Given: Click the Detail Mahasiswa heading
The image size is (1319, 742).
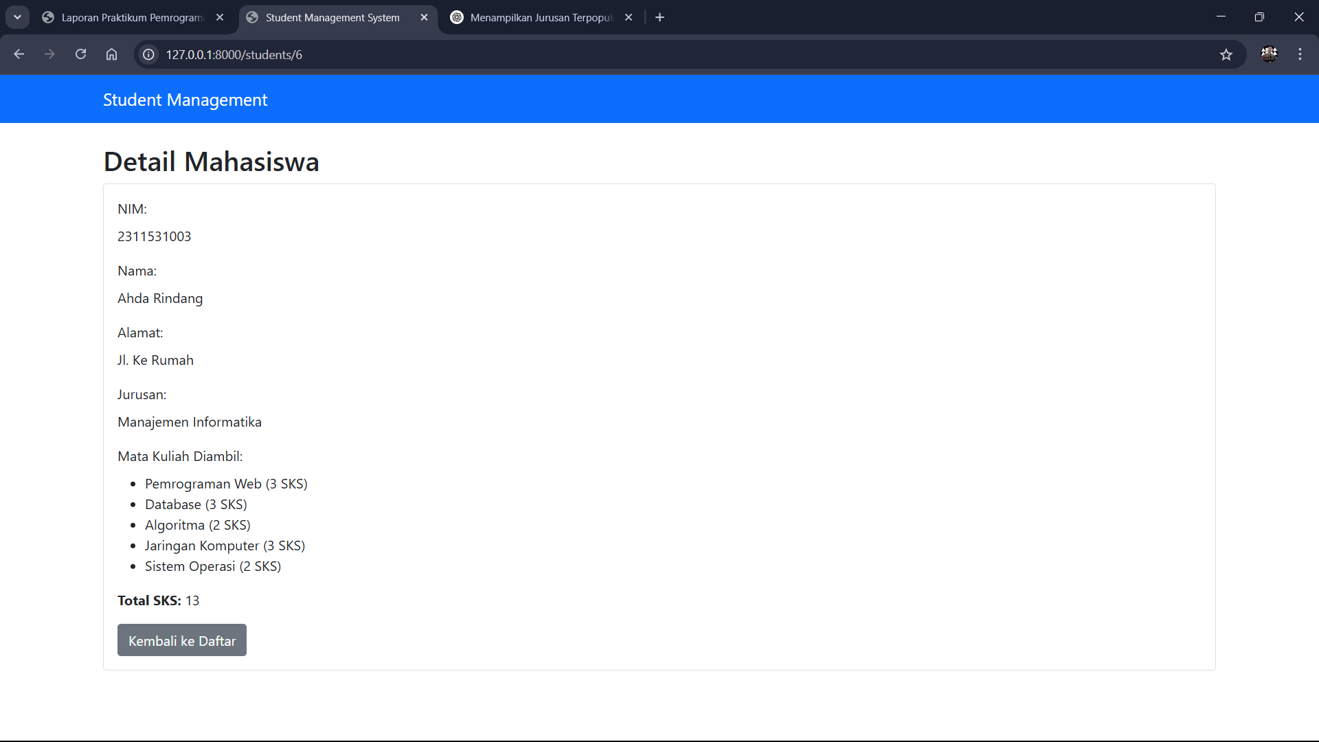Looking at the screenshot, I should click(x=211, y=162).
